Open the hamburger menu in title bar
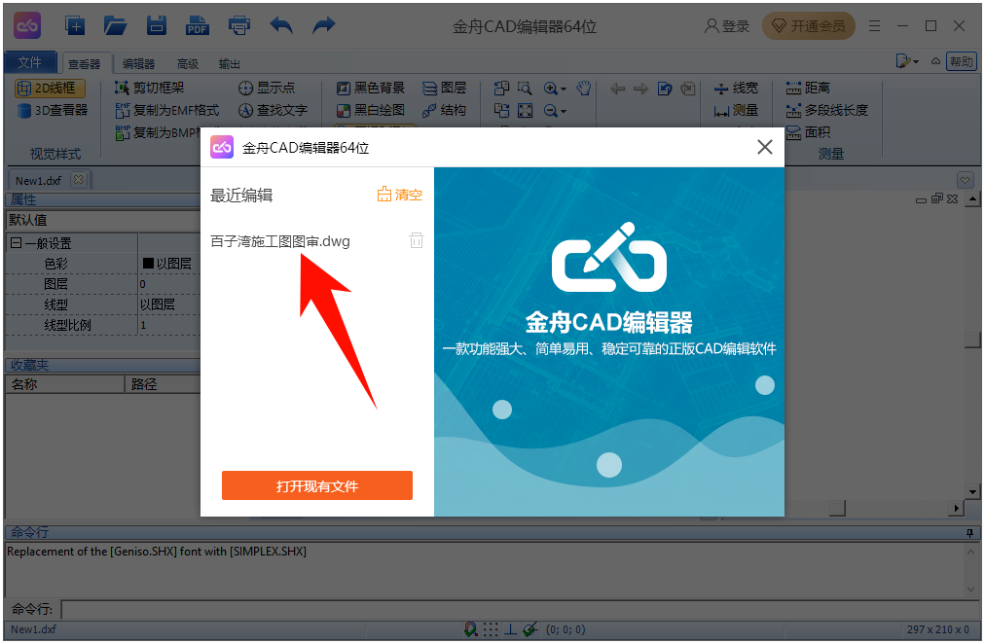The height and width of the screenshot is (644, 985). point(875,26)
